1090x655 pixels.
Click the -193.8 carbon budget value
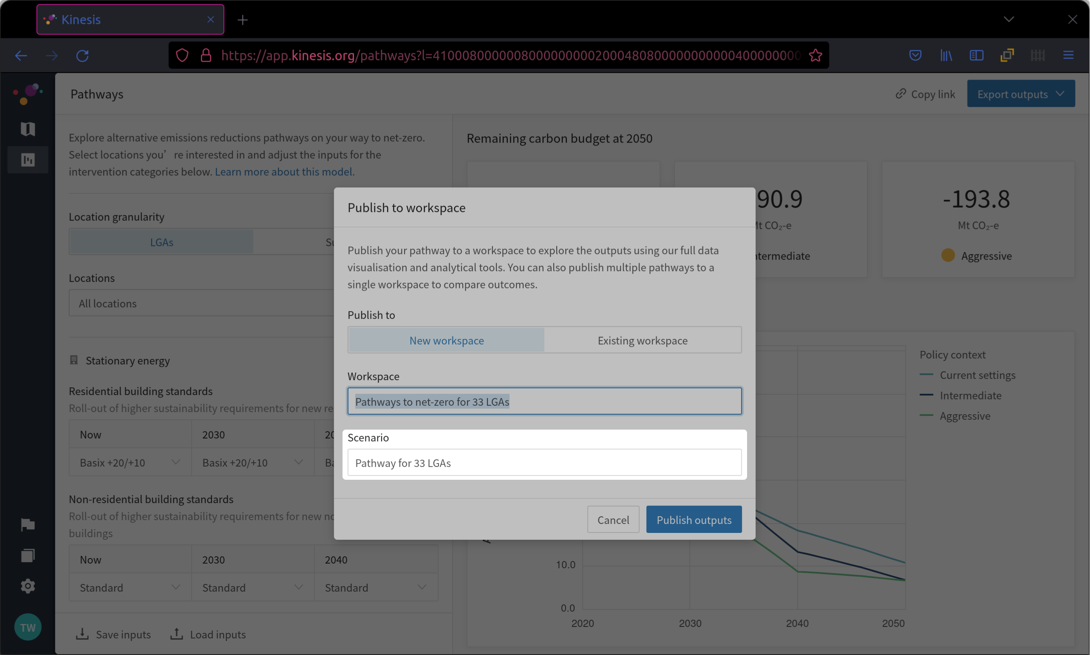[976, 199]
